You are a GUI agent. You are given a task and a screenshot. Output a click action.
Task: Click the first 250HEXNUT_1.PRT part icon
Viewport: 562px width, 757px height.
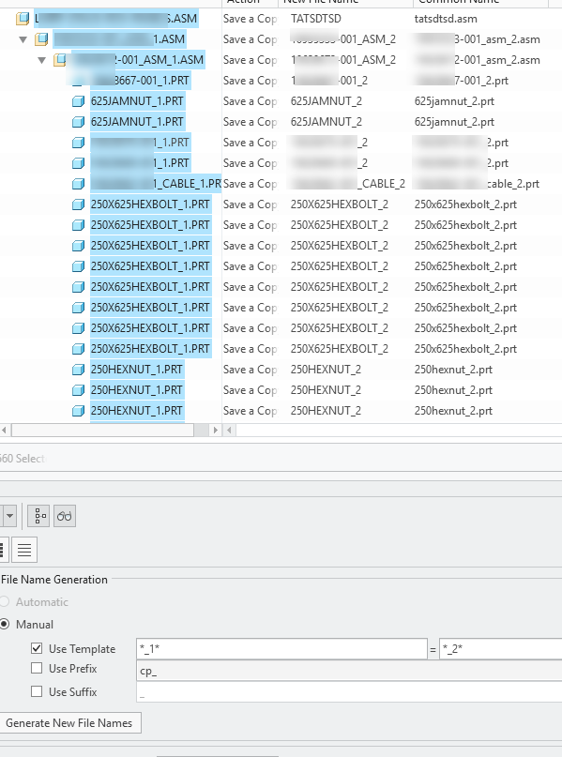click(78, 370)
